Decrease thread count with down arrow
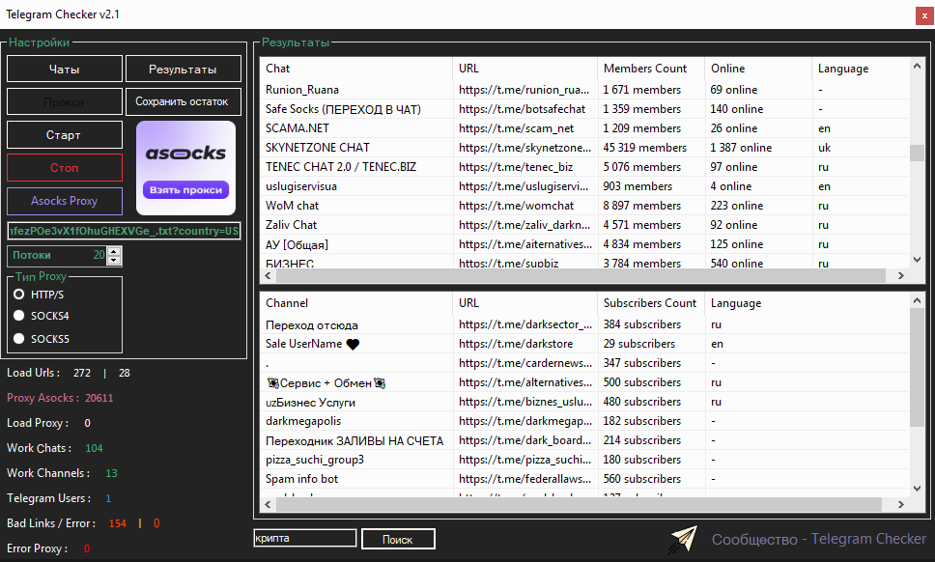The width and height of the screenshot is (935, 562). click(115, 261)
